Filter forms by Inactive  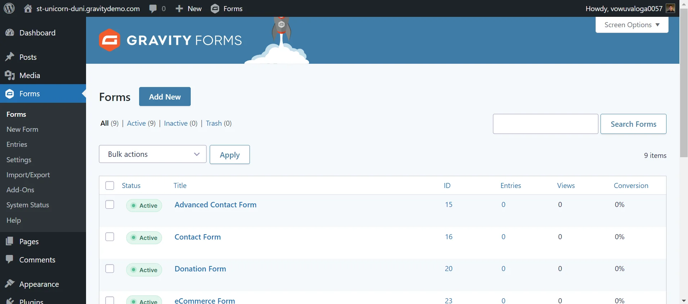[x=176, y=123]
